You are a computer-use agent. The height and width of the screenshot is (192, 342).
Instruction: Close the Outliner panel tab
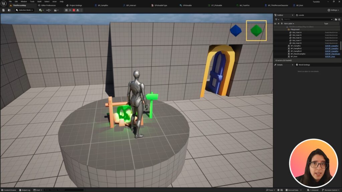tap(293, 15)
